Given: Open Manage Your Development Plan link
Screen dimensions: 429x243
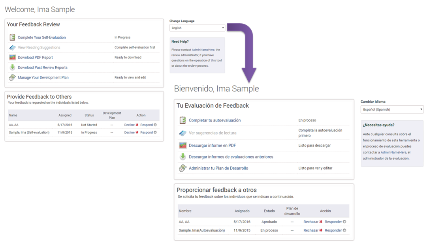Looking at the screenshot, I should (x=43, y=78).
